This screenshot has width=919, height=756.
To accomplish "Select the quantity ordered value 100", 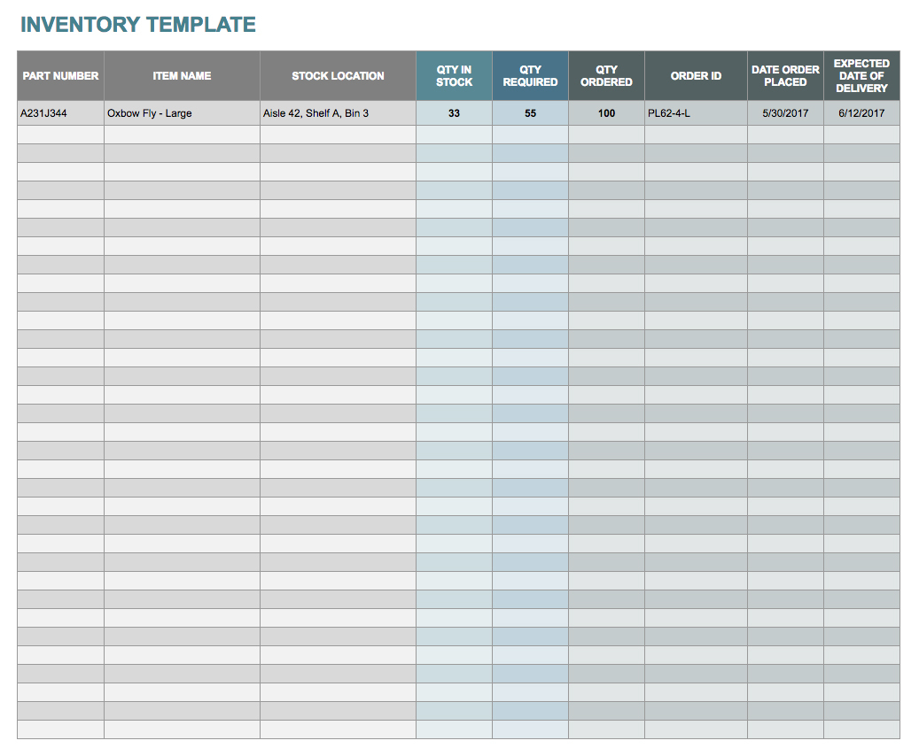I will [606, 113].
